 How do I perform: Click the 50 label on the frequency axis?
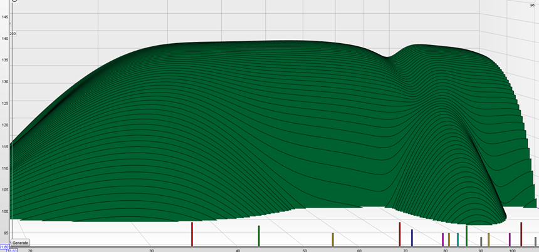[304, 251]
